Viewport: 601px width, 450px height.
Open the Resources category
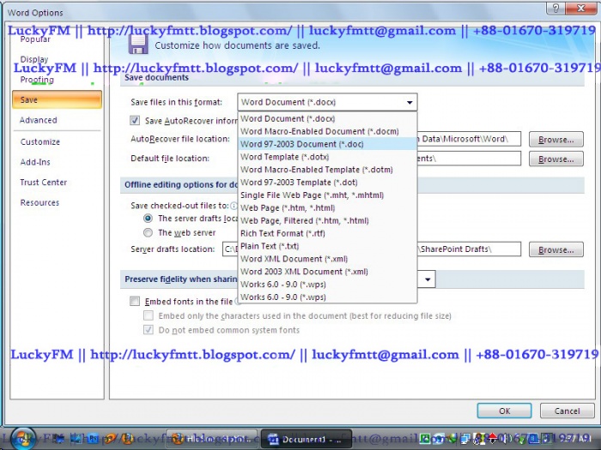pos(58,203)
